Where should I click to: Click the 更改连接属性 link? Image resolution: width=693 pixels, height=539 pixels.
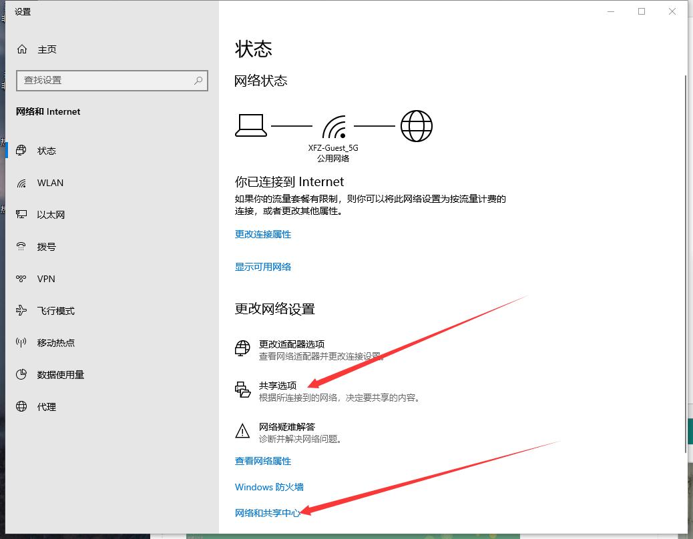click(x=263, y=235)
